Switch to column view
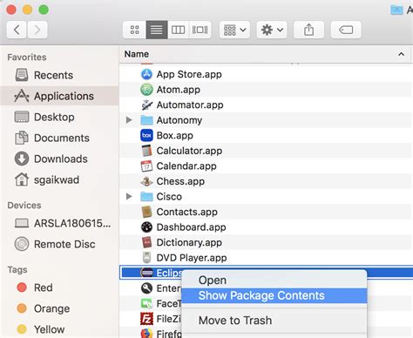The width and height of the screenshot is (413, 338). click(x=178, y=30)
